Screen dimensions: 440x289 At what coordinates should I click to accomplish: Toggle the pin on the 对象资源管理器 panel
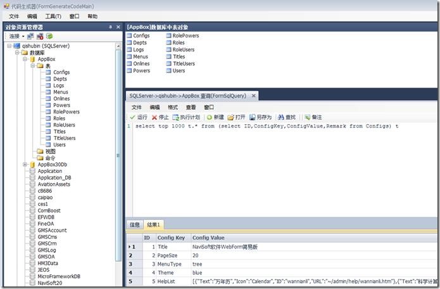click(110, 27)
